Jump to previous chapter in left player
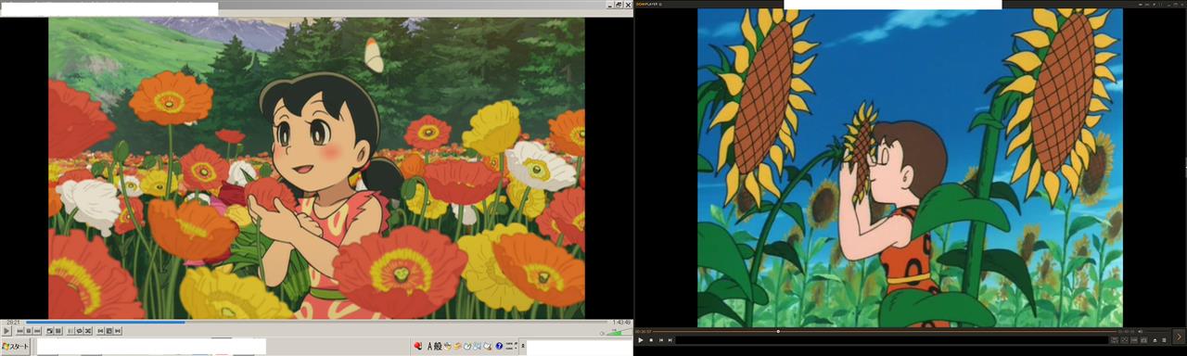Viewport: 1187px width, 356px height. click(x=100, y=331)
